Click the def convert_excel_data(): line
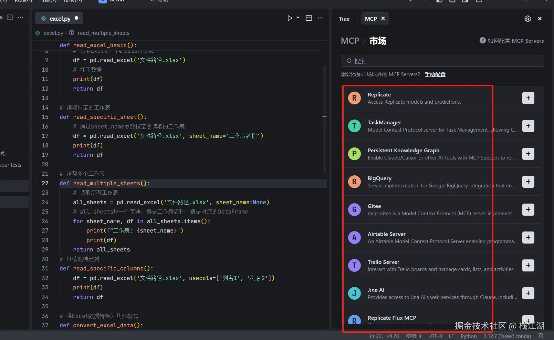The height and width of the screenshot is (340, 554). (x=101, y=325)
